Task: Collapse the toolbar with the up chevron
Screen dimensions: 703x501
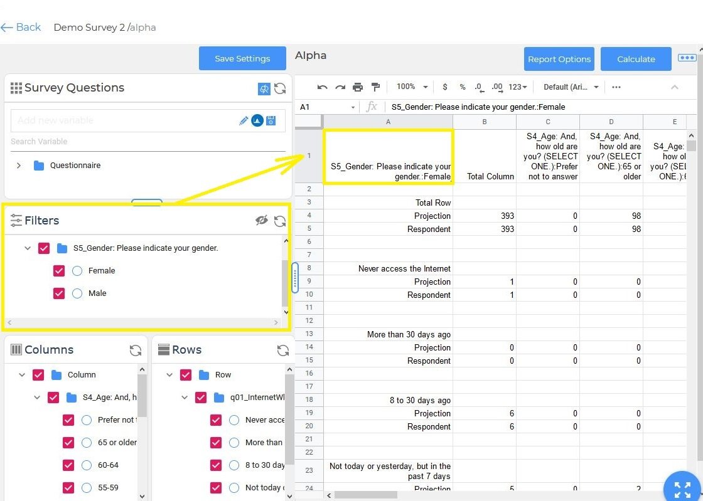Action: pos(674,87)
